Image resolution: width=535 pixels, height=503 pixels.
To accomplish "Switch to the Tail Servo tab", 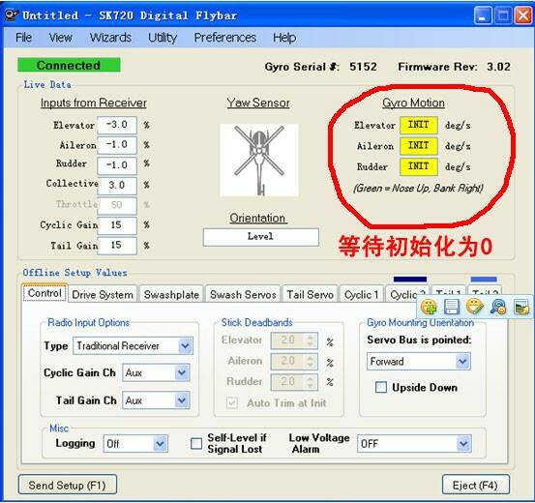I will [x=311, y=294].
